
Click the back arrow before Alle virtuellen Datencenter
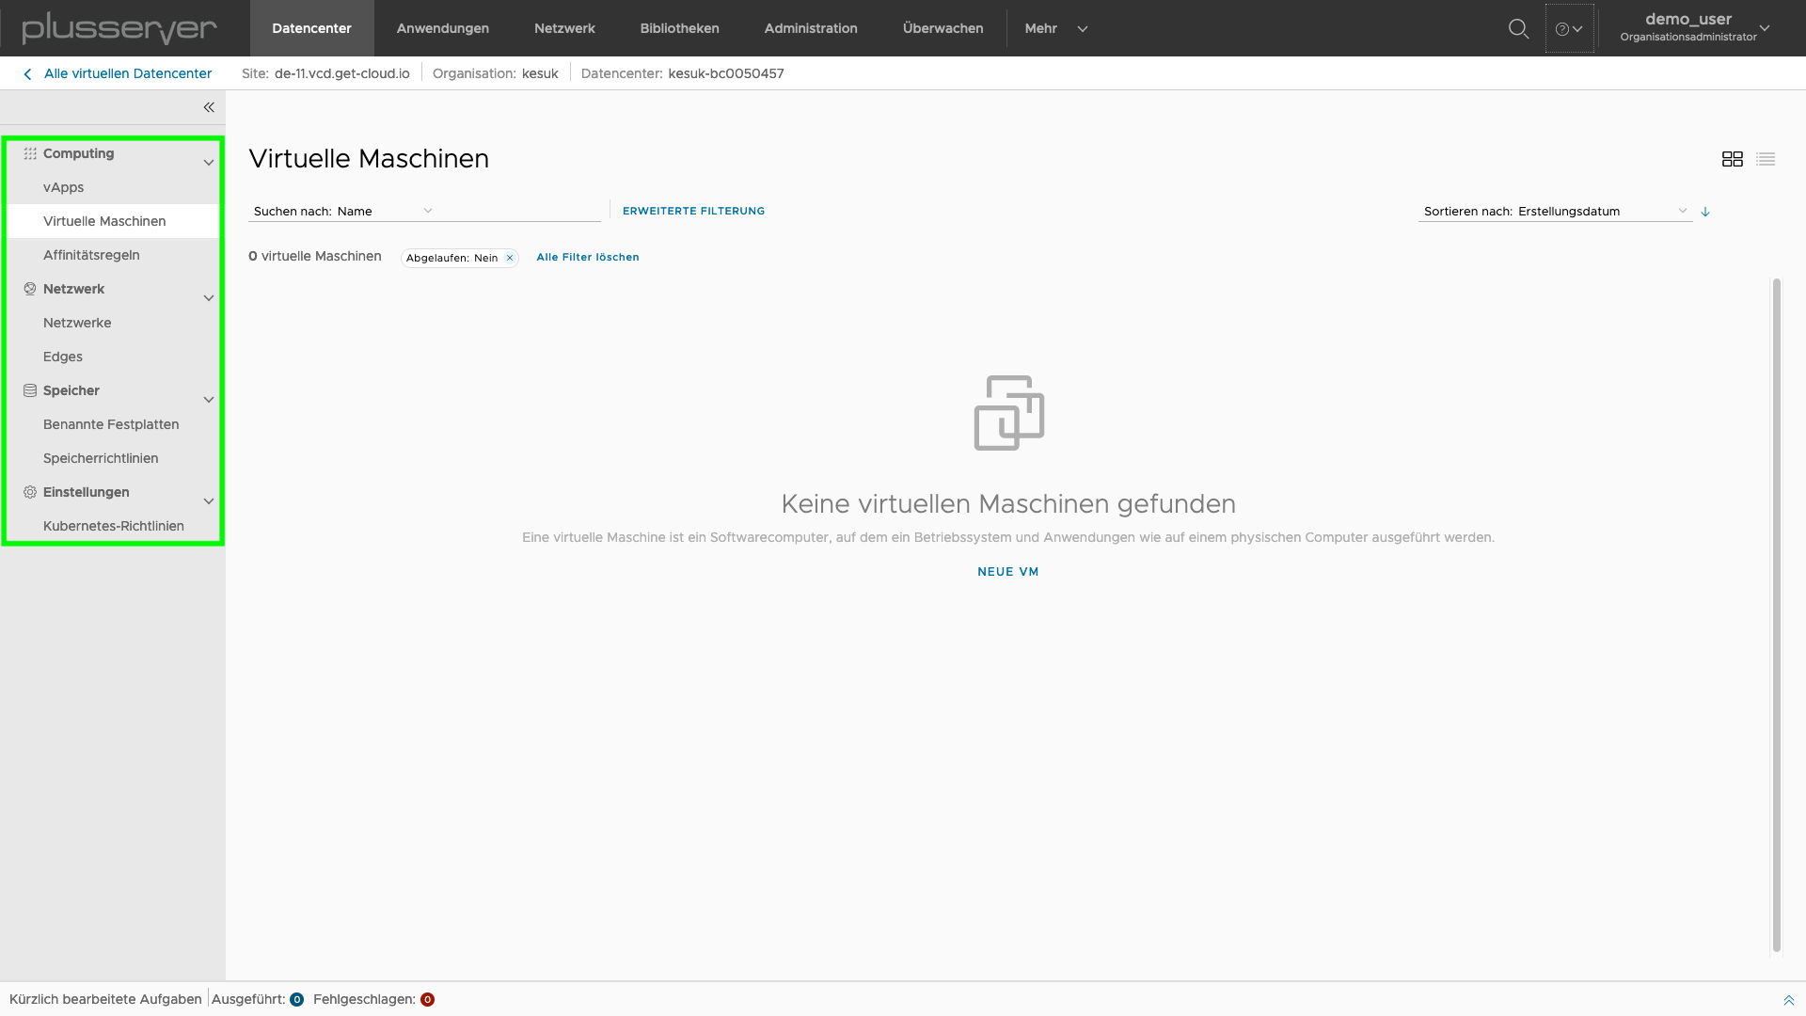(x=27, y=74)
